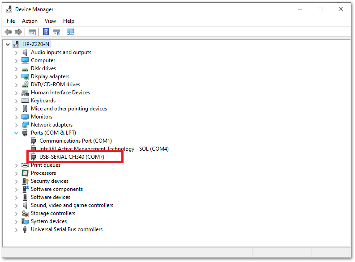Expand the Sound, video and game controllers chevron

[16, 206]
